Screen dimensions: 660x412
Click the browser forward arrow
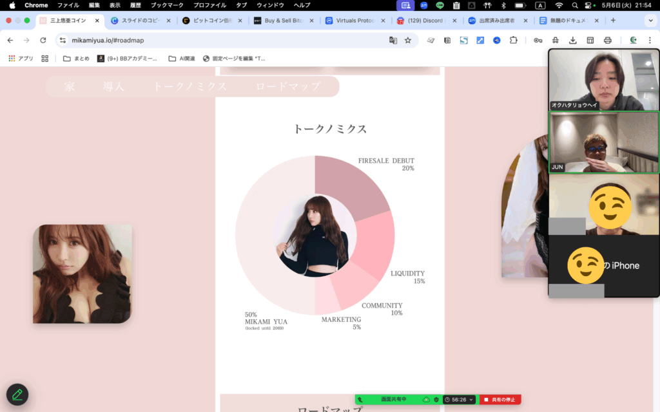tap(26, 41)
